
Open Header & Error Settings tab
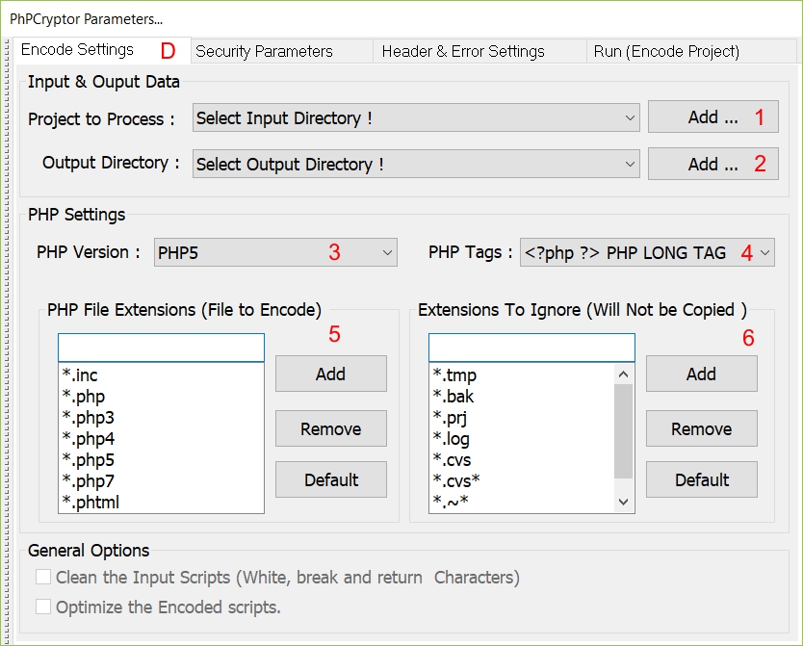tap(479, 51)
